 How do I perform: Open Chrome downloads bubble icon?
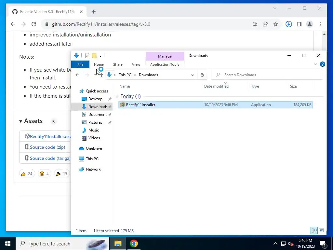click(289, 24)
